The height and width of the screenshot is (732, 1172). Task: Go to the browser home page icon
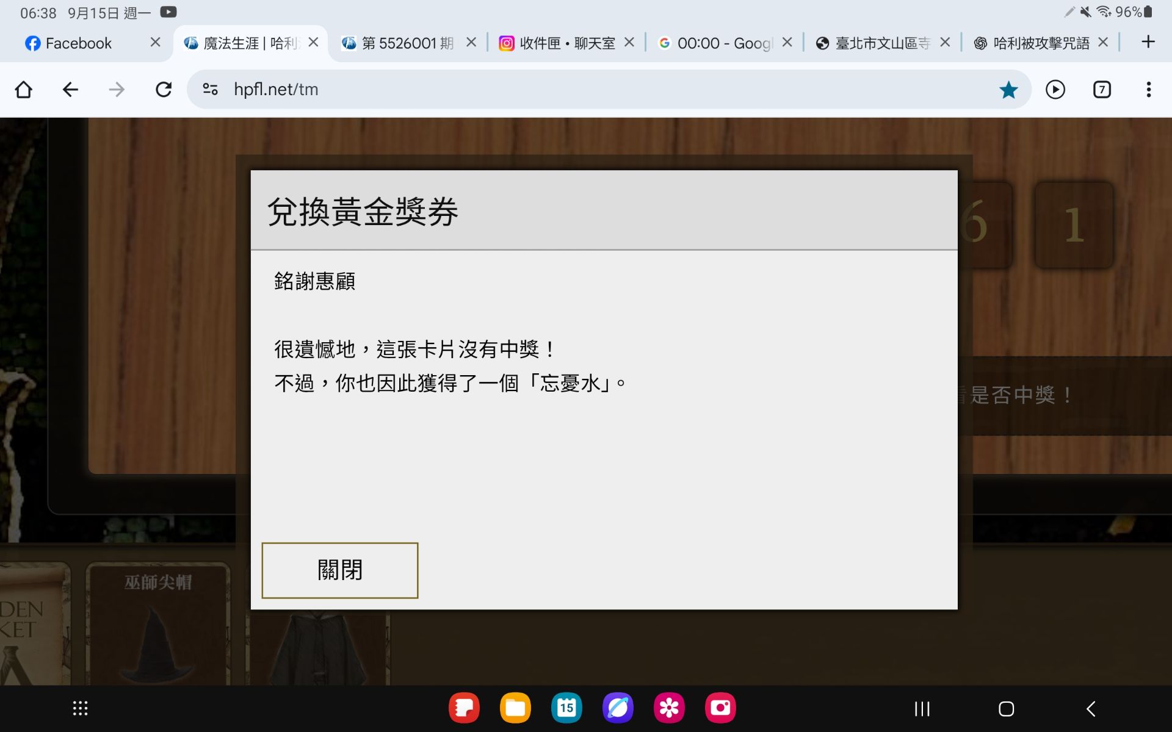coord(24,90)
